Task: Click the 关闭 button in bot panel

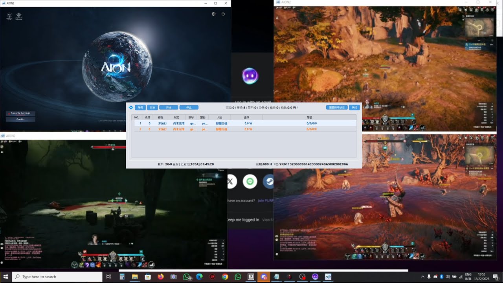Action: click(x=354, y=107)
